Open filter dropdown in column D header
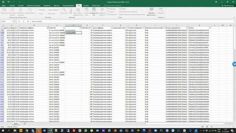The width and height of the screenshot is (236, 133). click(80, 28)
